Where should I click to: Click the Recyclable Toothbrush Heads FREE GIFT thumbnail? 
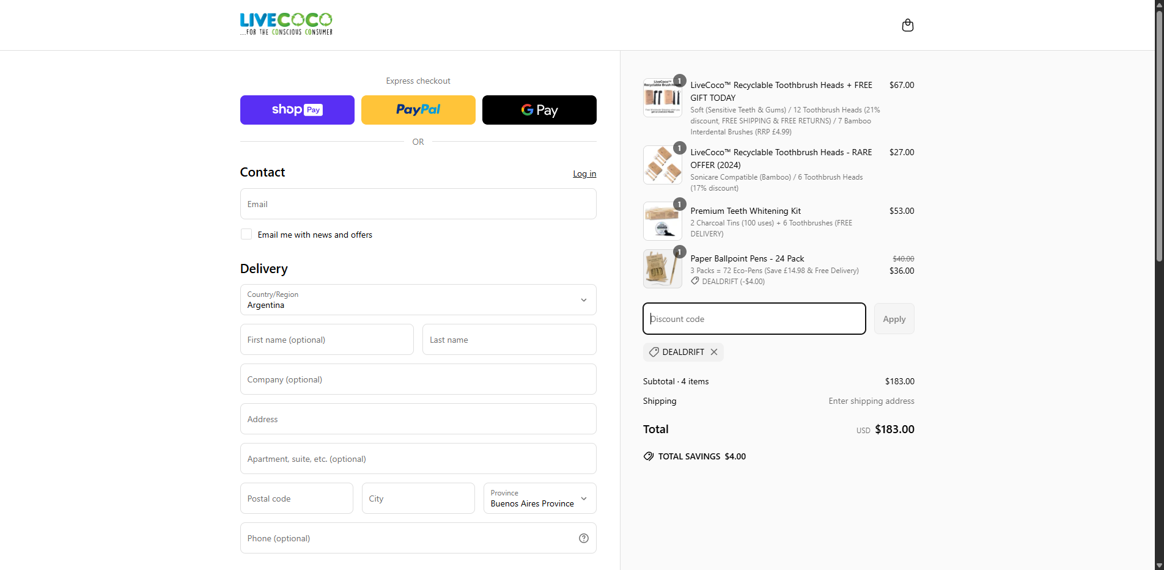[663, 98]
